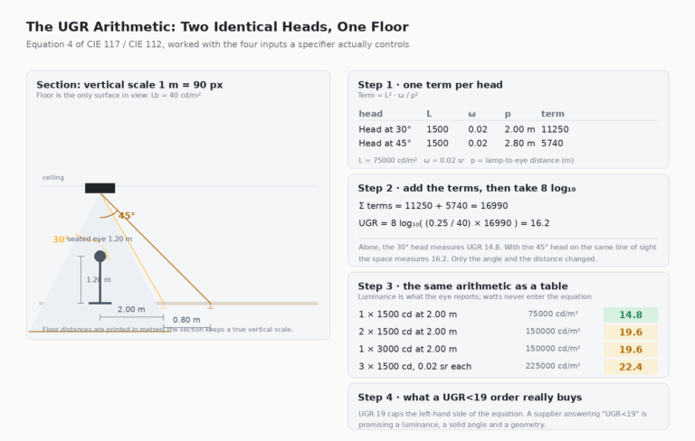The height and width of the screenshot is (441, 695).
Task: Click the "ω" column header
Action: pyautogui.click(x=471, y=114)
